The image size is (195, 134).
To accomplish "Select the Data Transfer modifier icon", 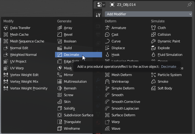I will pos(6,28).
